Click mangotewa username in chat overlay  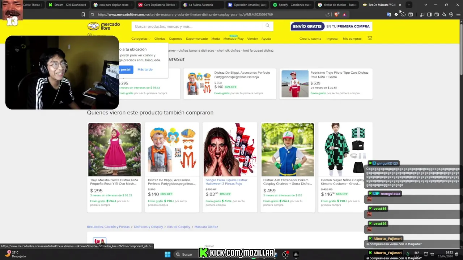pos(390,194)
